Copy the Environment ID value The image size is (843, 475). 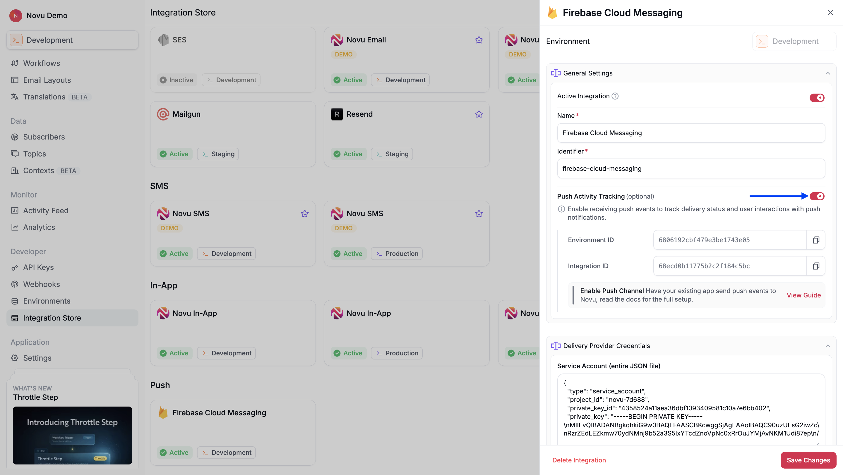point(816,240)
